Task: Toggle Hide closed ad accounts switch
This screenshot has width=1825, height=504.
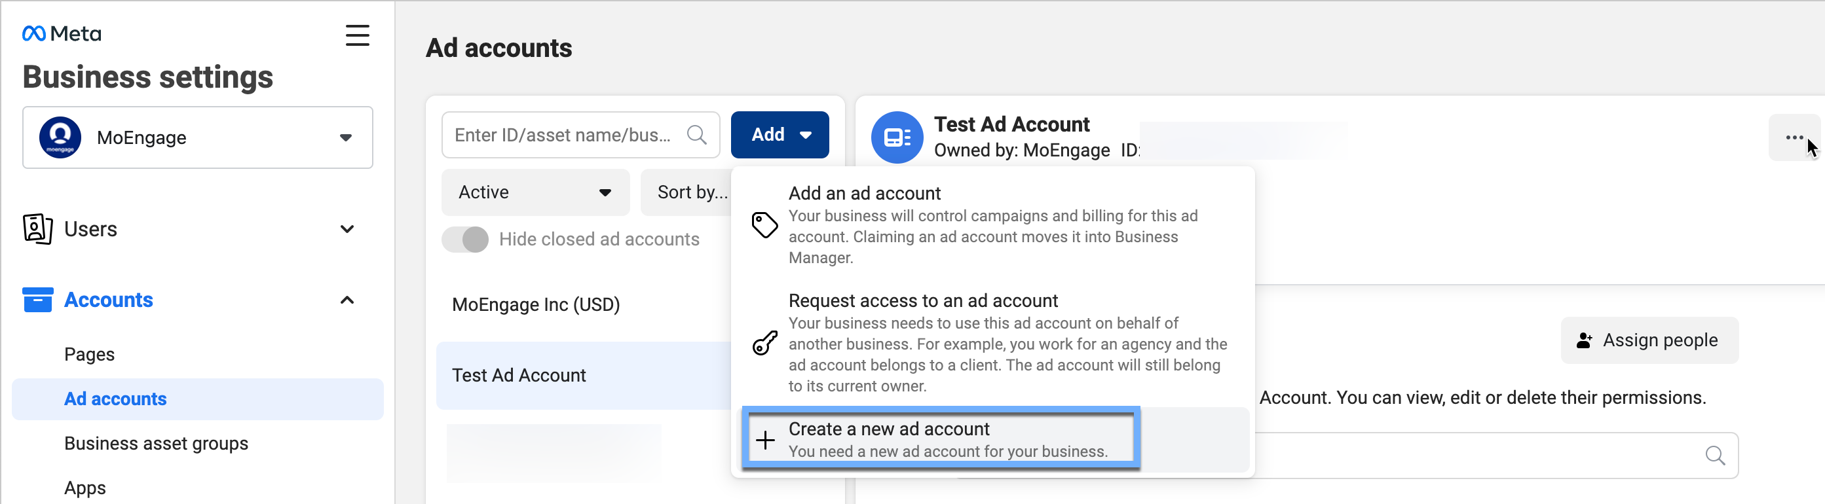Action: point(466,240)
